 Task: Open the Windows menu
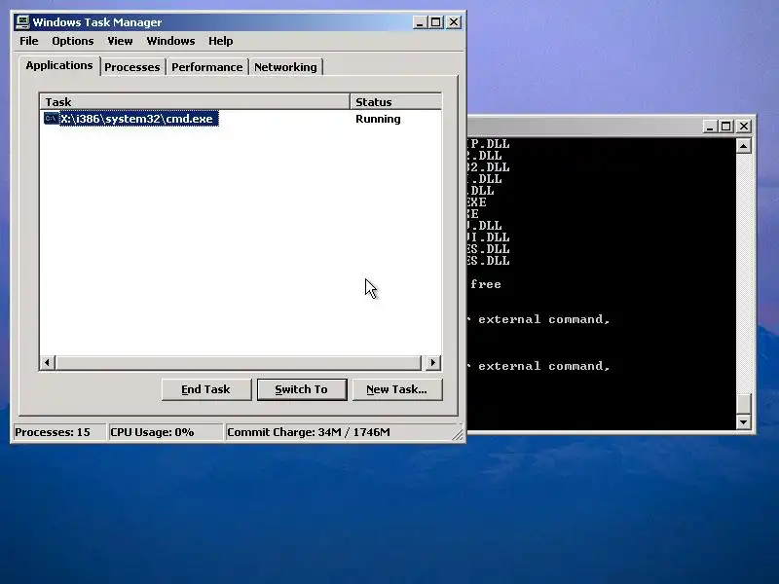170,41
